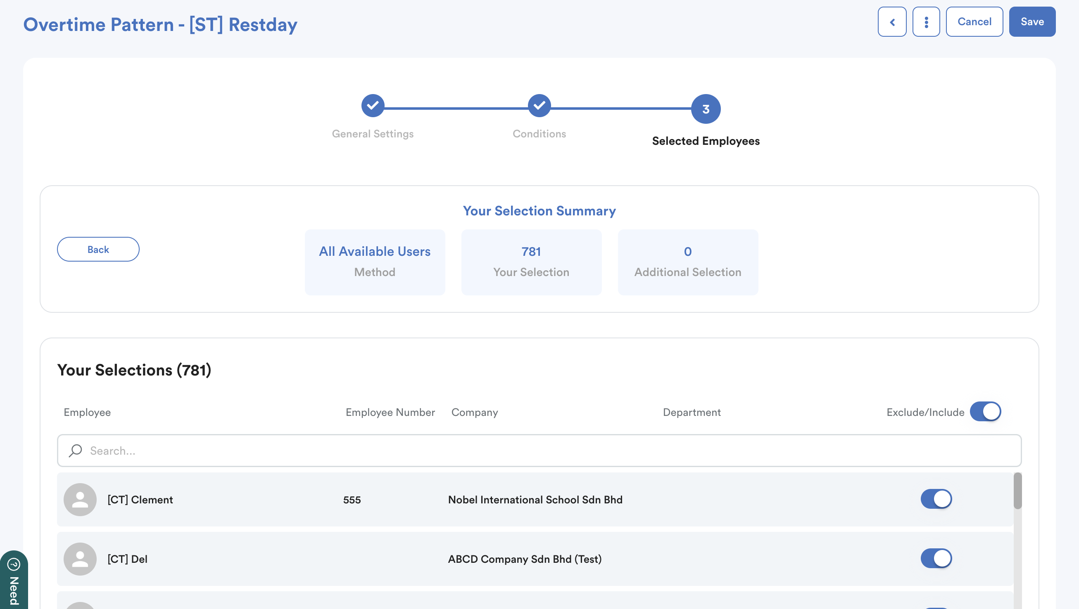This screenshot has height=609, width=1079.
Task: Toggle the Exclude/Include all switch
Action: (x=985, y=412)
